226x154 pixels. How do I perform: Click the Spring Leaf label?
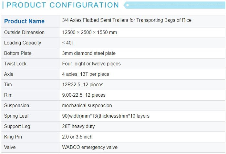pyautogui.click(x=16, y=116)
